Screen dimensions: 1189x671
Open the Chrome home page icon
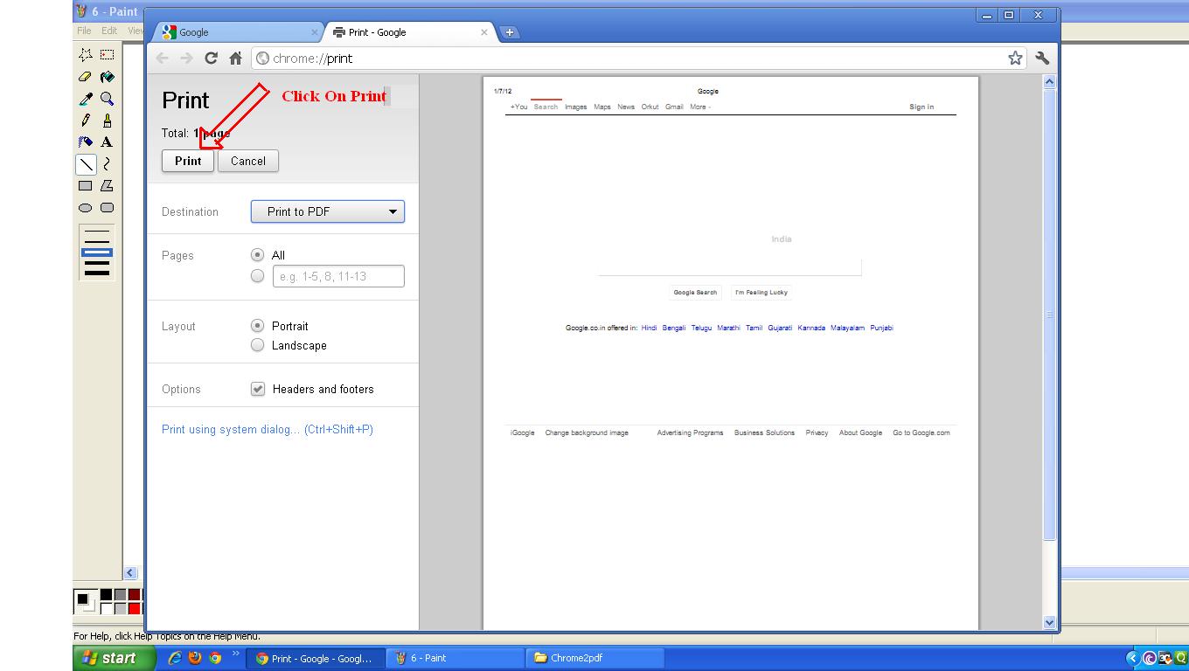click(x=235, y=58)
